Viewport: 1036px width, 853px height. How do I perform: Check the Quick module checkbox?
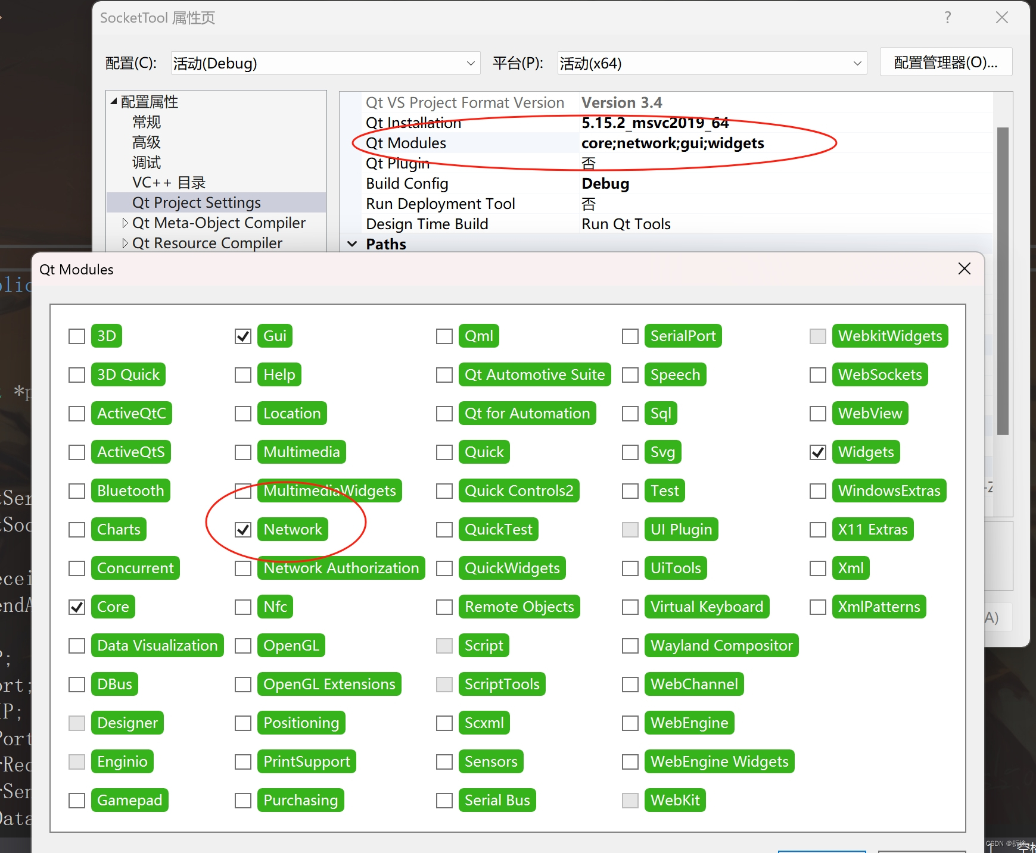pyautogui.click(x=444, y=452)
